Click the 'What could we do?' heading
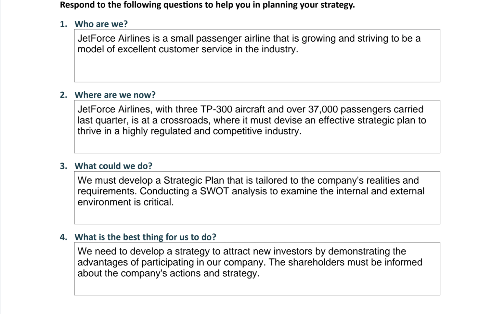 pos(113,166)
